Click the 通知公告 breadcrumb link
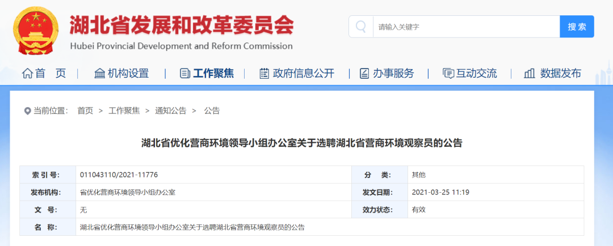This screenshot has height=246, width=613. [170, 111]
